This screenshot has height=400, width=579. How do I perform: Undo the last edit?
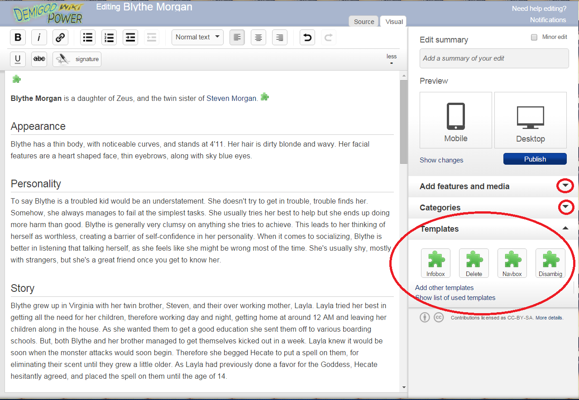307,38
